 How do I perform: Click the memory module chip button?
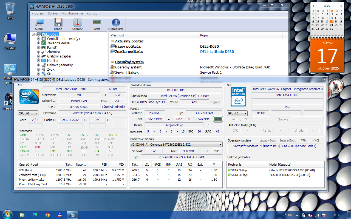(x=218, y=119)
